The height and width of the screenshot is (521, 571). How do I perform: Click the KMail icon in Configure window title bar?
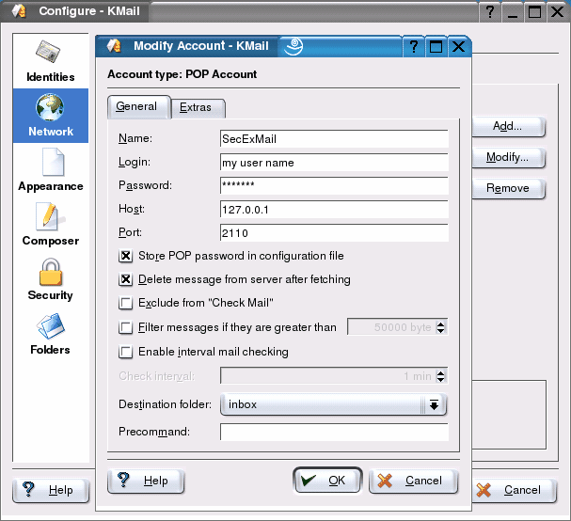[x=19, y=11]
